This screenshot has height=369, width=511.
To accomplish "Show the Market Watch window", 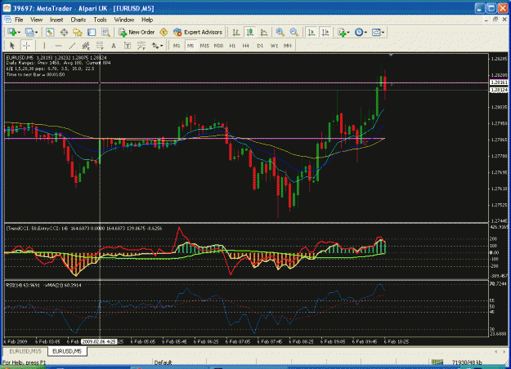I will coord(50,32).
